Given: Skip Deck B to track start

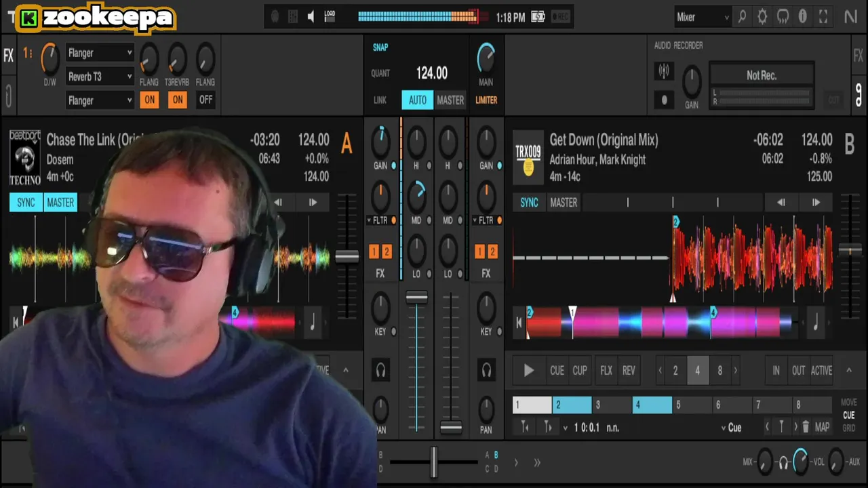Looking at the screenshot, I should click(519, 323).
